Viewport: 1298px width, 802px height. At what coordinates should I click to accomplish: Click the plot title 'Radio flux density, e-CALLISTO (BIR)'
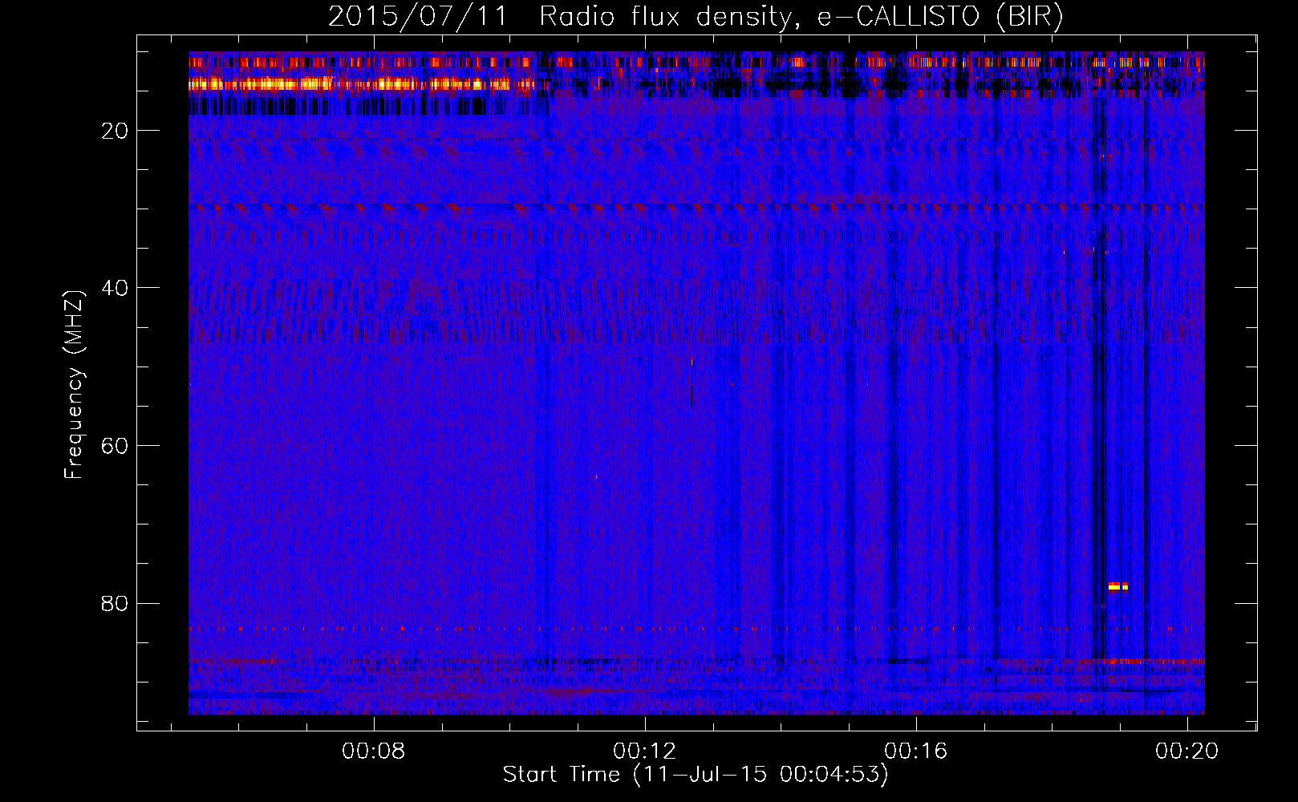[x=801, y=16]
